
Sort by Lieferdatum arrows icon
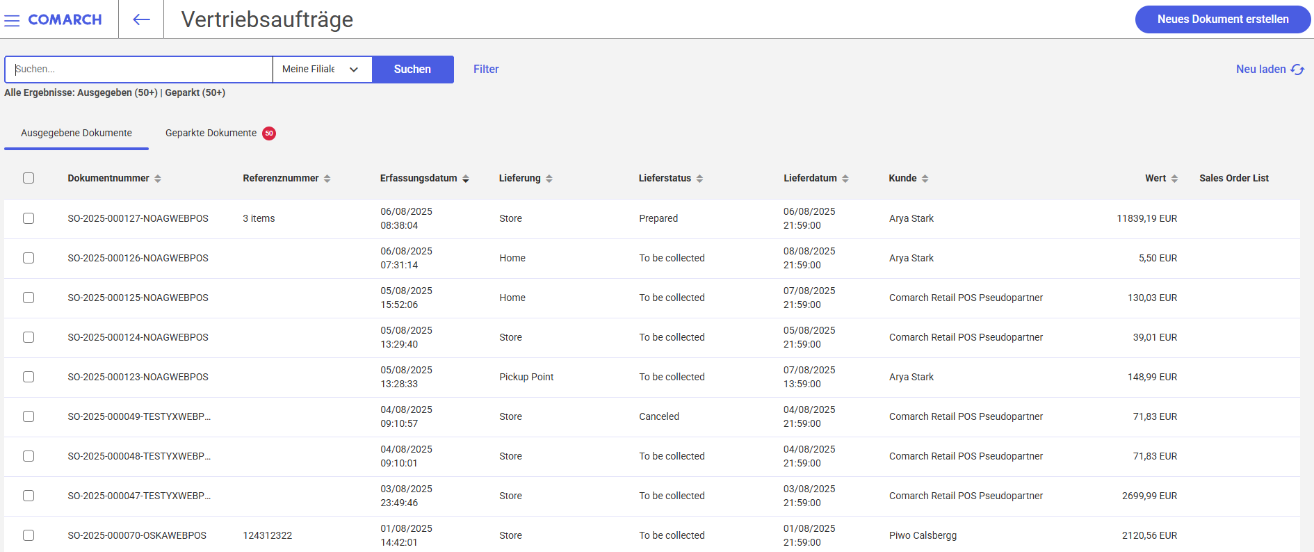point(845,179)
